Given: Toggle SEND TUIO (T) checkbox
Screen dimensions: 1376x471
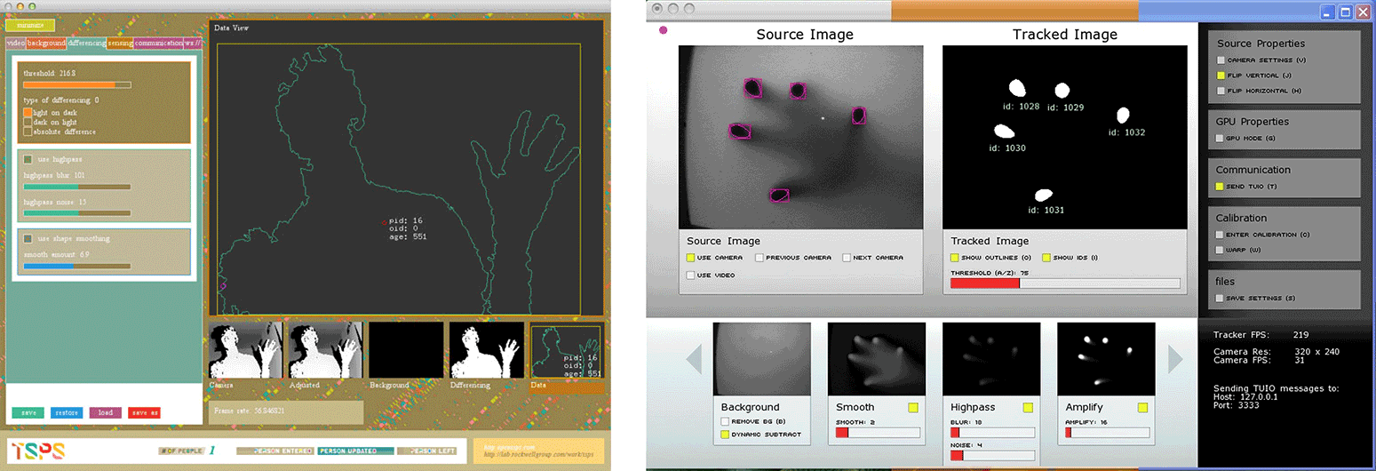Looking at the screenshot, I should click(x=1221, y=187).
